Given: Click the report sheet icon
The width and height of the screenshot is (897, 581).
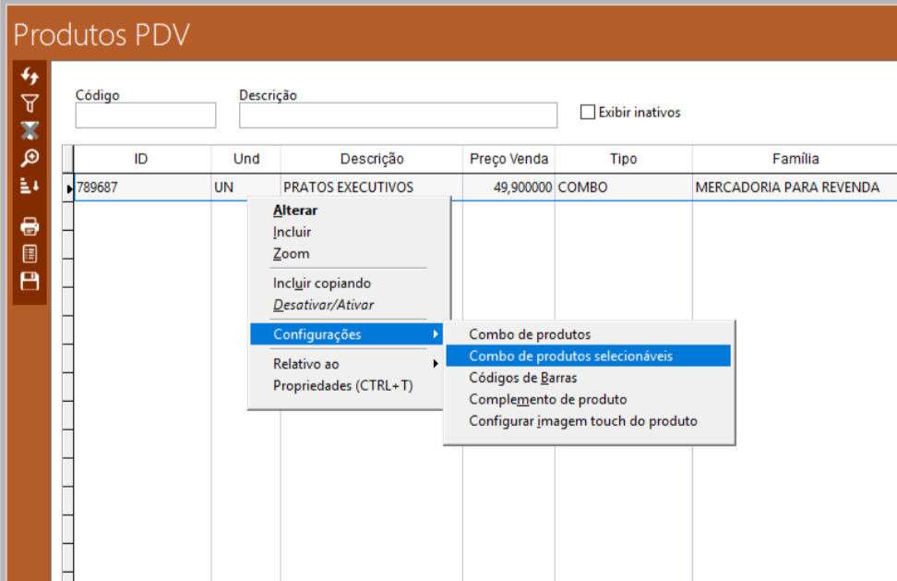Looking at the screenshot, I should (x=30, y=254).
